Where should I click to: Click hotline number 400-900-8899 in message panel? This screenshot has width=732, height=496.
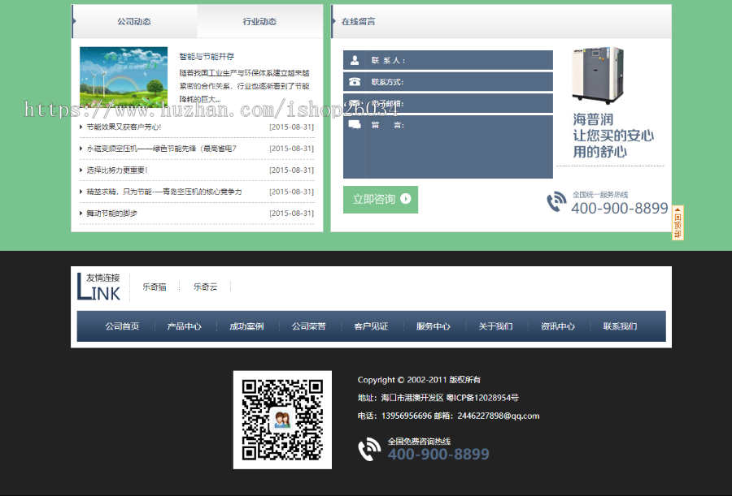[x=620, y=209]
